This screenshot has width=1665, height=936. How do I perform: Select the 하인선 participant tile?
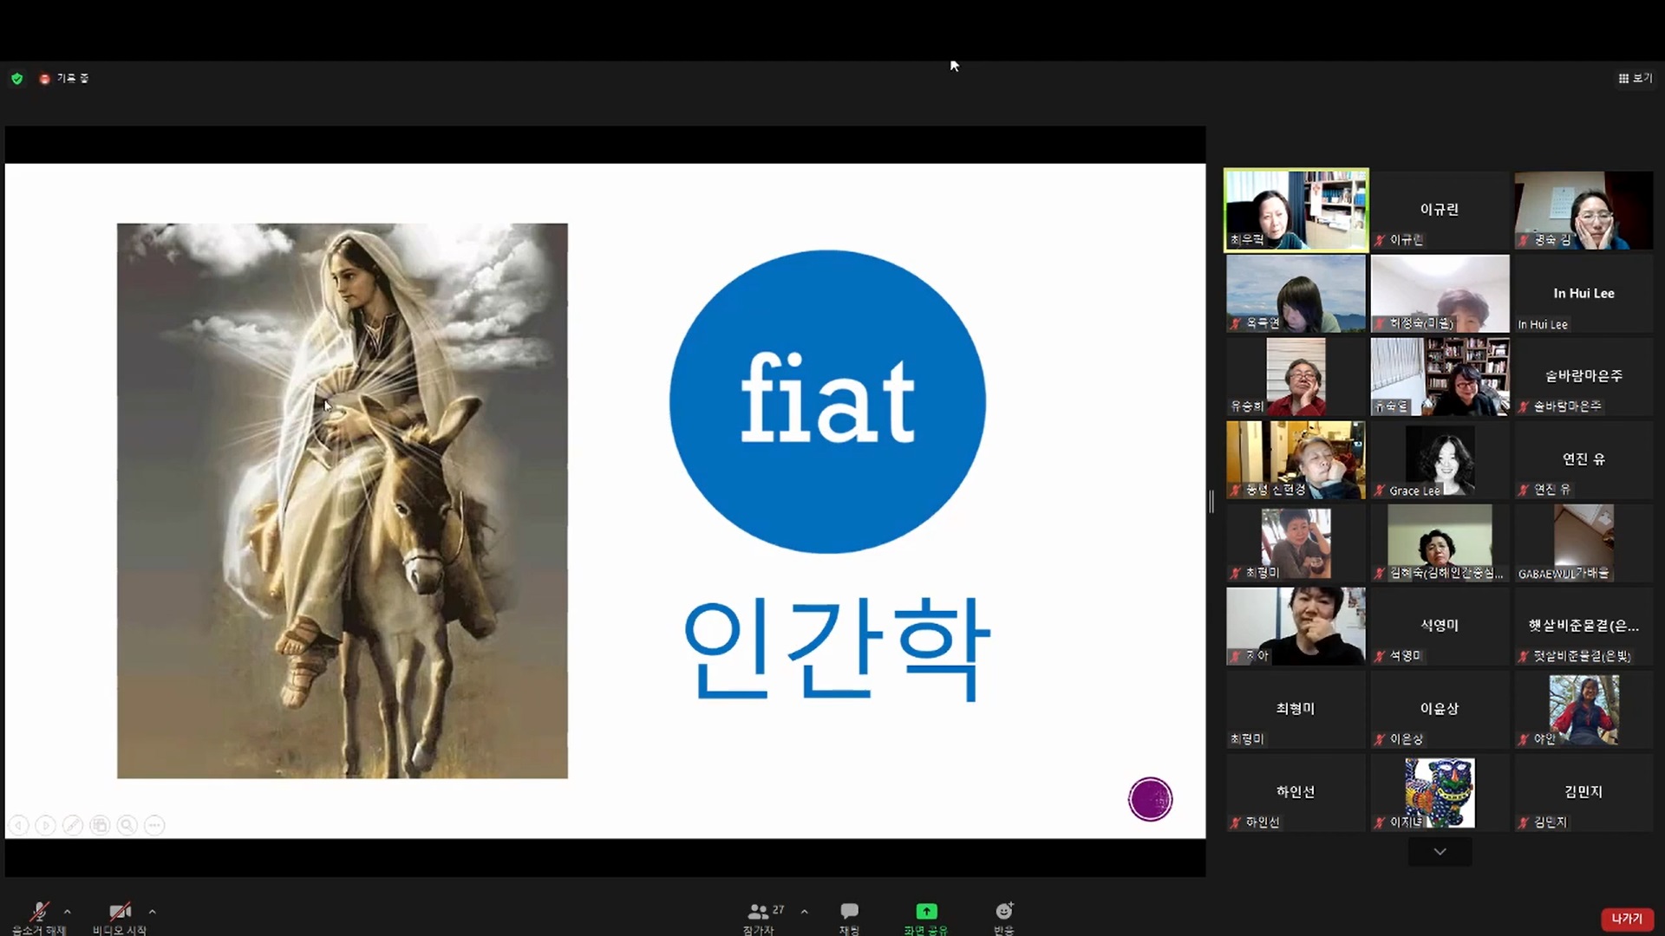click(1296, 793)
